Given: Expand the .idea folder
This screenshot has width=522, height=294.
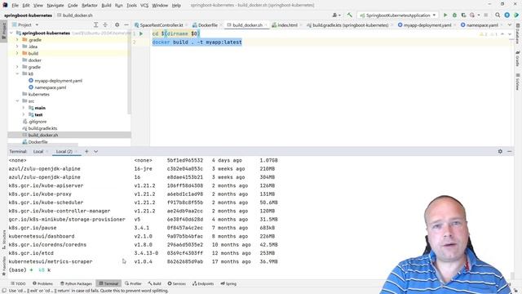Looking at the screenshot, I should [17, 47].
